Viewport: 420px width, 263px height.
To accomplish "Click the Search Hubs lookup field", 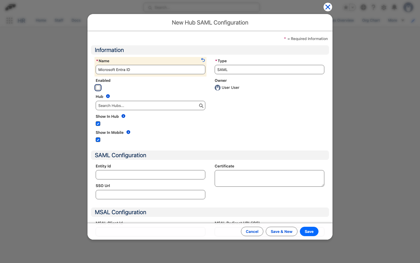I will (150, 105).
